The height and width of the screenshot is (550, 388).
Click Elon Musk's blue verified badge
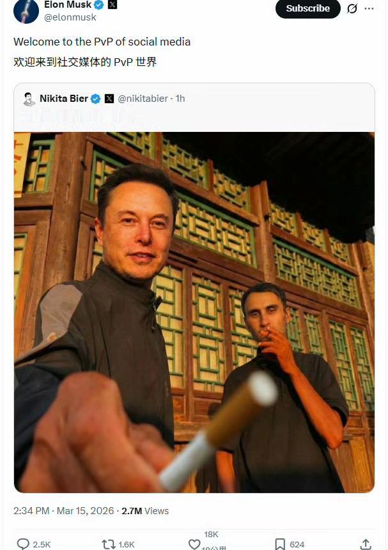[x=100, y=4]
